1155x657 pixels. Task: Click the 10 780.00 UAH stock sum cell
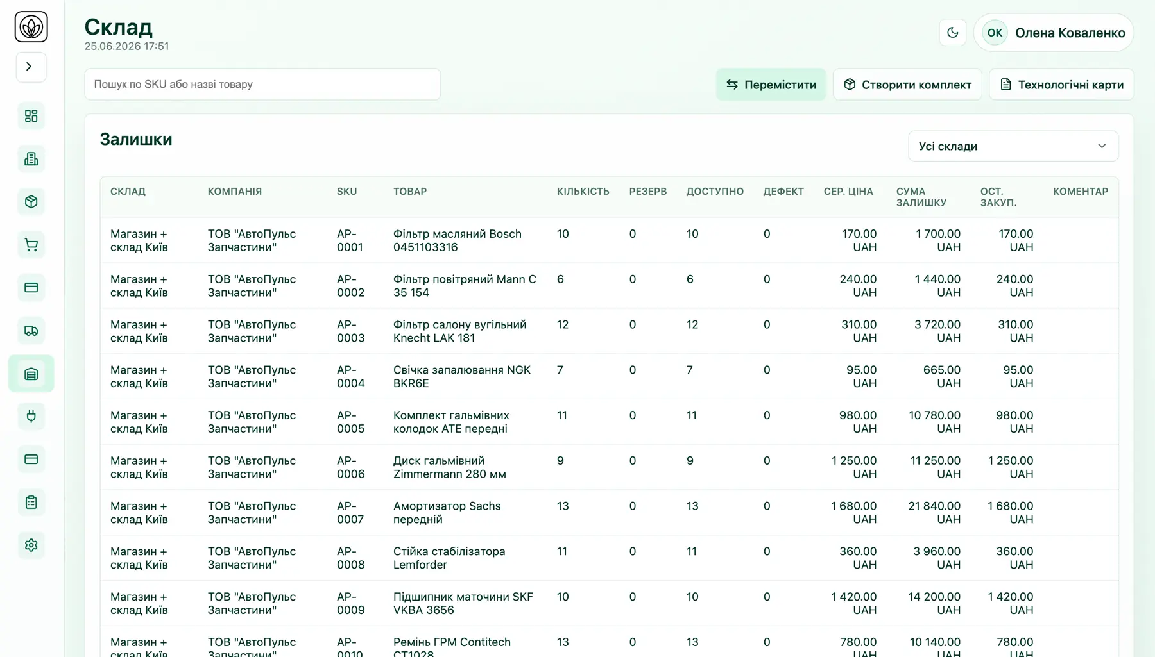pos(934,422)
